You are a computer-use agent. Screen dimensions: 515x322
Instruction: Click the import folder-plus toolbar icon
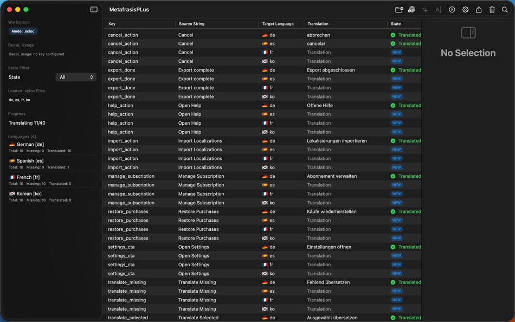(x=399, y=10)
